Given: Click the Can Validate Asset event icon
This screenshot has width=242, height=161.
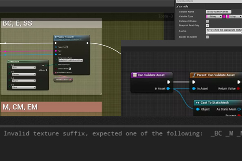Looking at the screenshot, I should pyautogui.click(x=135, y=75).
